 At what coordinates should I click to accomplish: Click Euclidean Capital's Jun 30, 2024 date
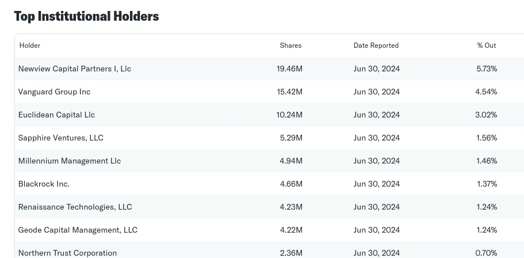coord(377,115)
